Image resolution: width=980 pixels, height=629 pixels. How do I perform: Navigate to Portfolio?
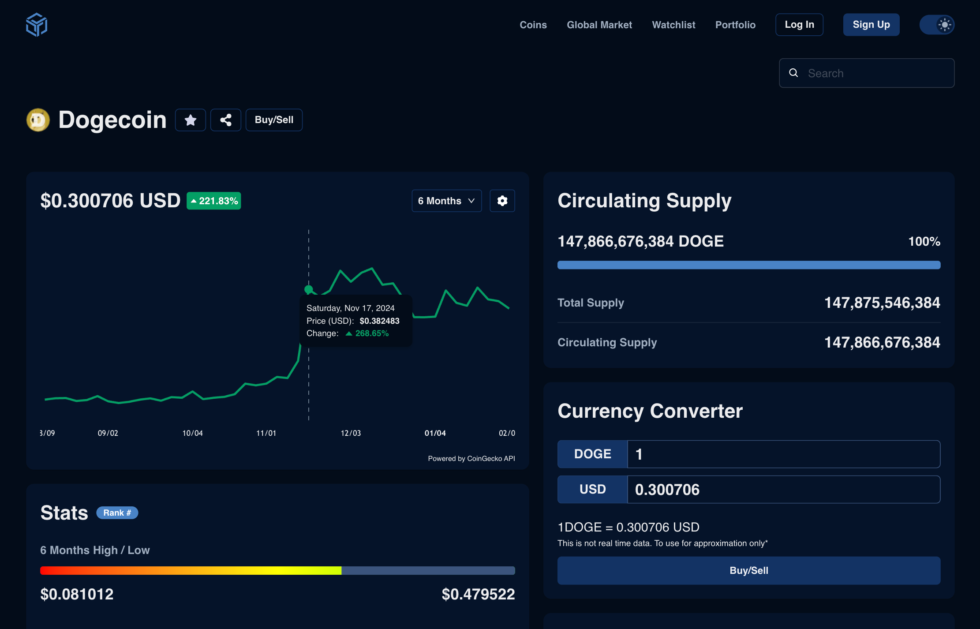point(735,25)
